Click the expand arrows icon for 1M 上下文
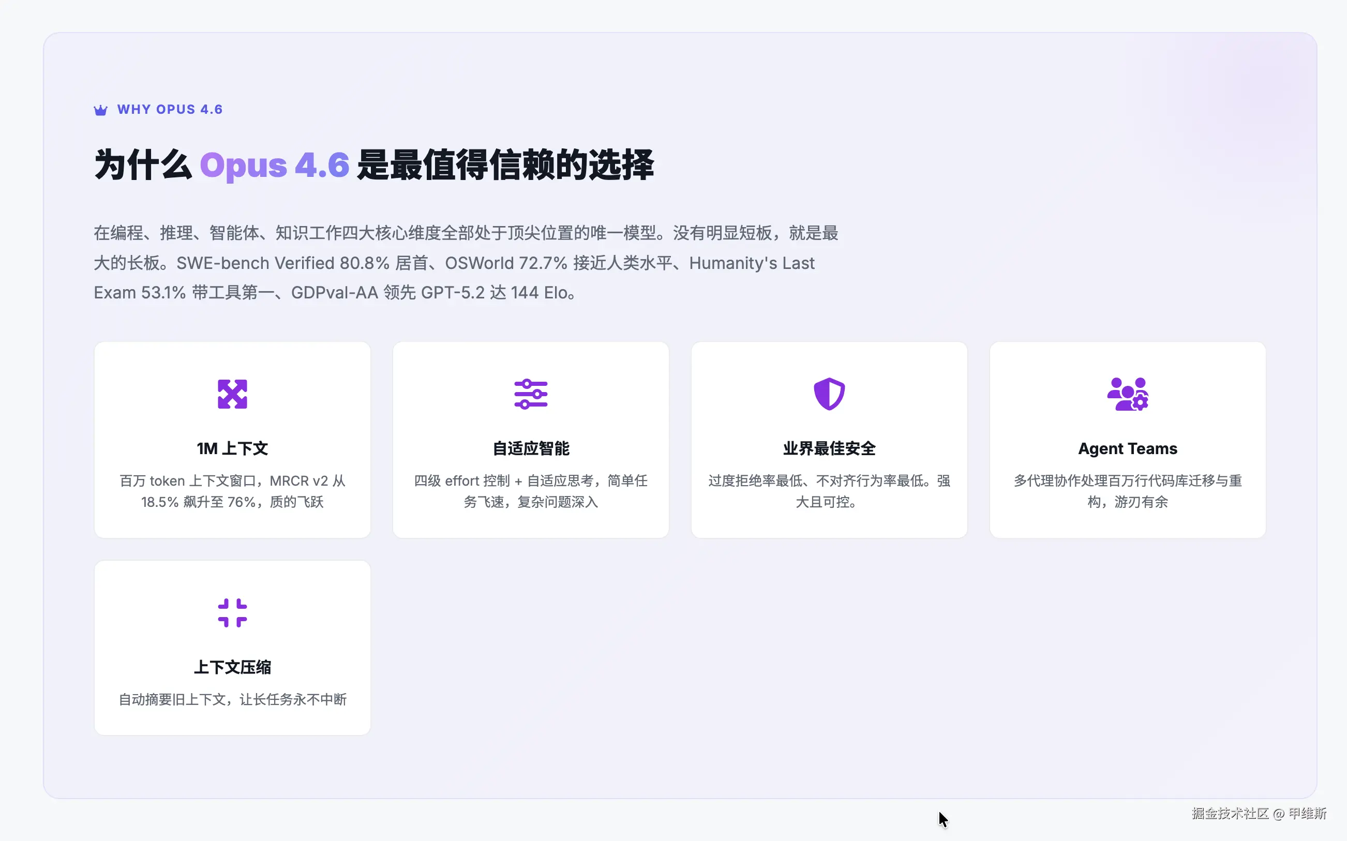The width and height of the screenshot is (1347, 841). [x=232, y=394]
